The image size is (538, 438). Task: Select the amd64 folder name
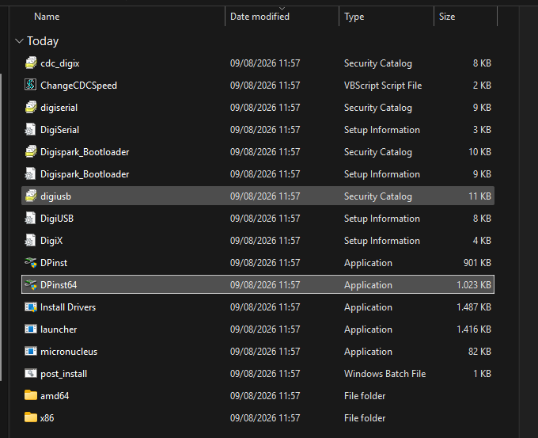[55, 395]
